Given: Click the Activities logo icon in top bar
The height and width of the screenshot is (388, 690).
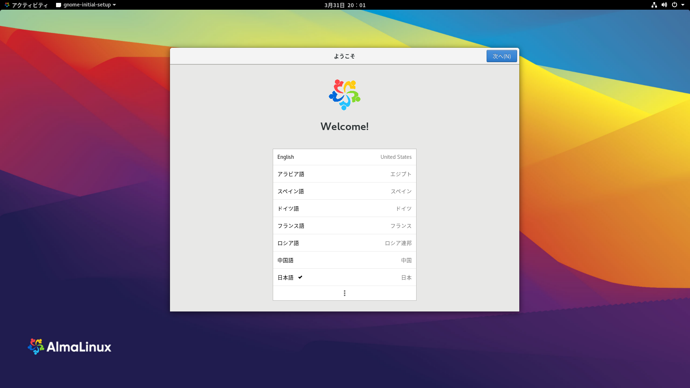Looking at the screenshot, I should (7, 5).
